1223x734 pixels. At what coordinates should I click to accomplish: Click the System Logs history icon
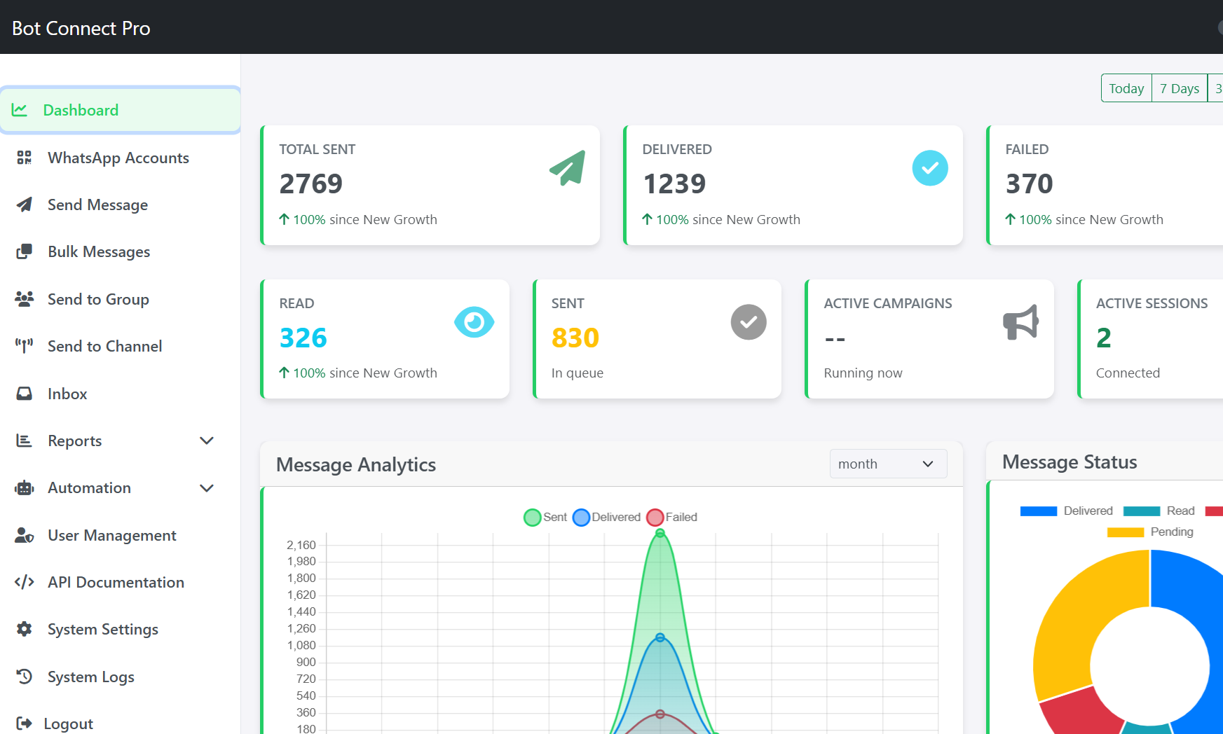[25, 677]
